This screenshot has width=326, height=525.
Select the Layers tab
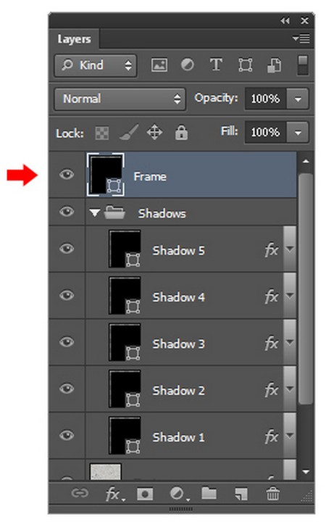point(74,39)
